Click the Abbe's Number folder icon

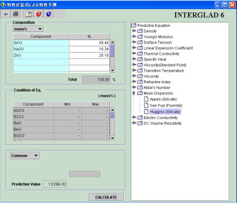click(x=140, y=87)
